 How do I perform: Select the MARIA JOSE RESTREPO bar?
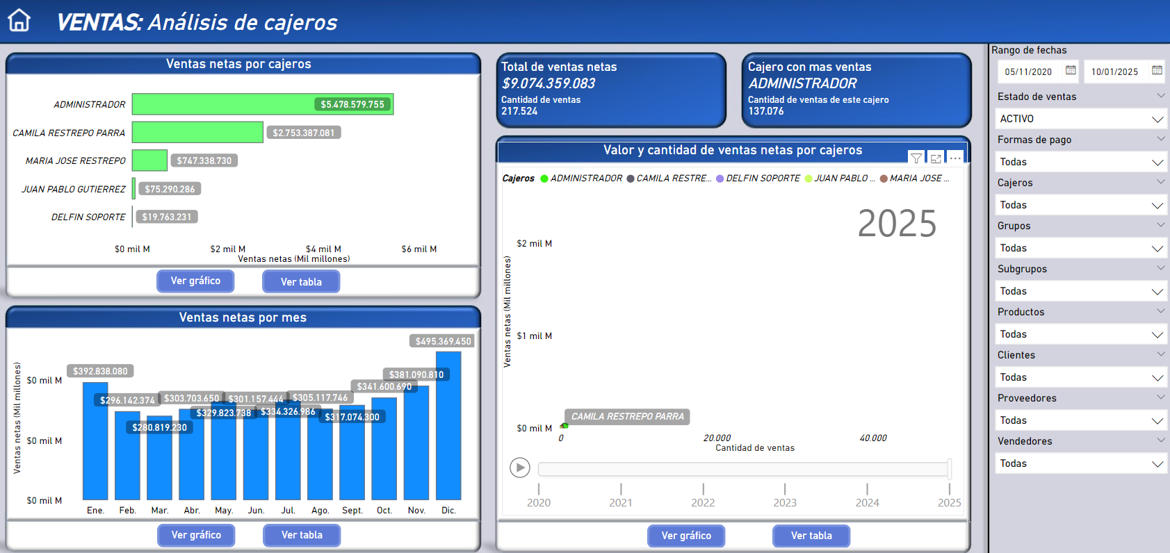click(149, 160)
